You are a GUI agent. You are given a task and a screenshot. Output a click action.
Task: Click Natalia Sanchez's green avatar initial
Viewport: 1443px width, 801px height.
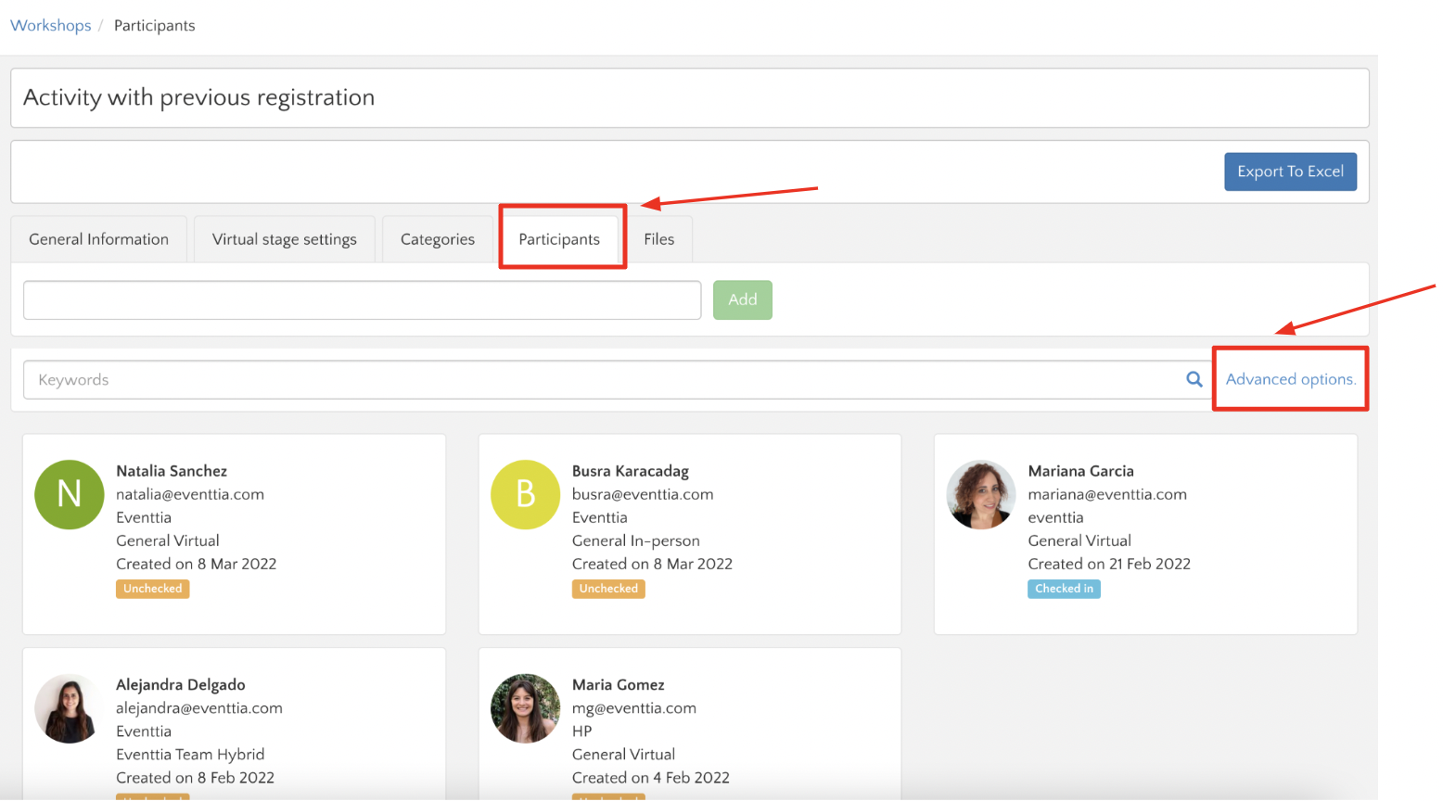(69, 494)
